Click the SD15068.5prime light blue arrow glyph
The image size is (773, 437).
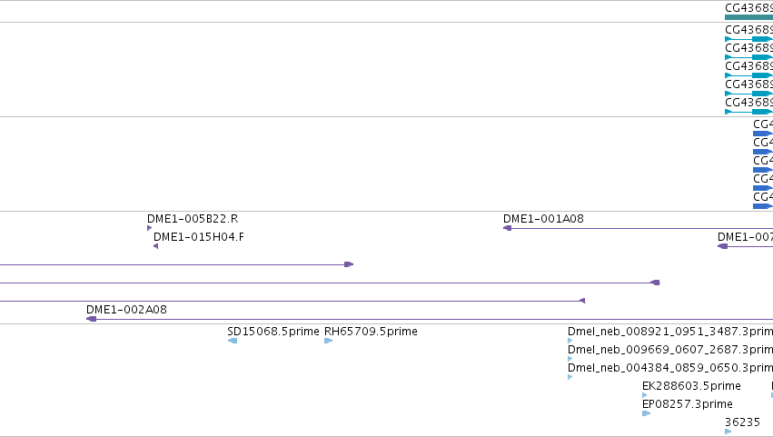[233, 341]
